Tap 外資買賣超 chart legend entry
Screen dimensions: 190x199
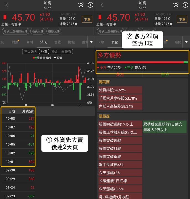click(42, 58)
